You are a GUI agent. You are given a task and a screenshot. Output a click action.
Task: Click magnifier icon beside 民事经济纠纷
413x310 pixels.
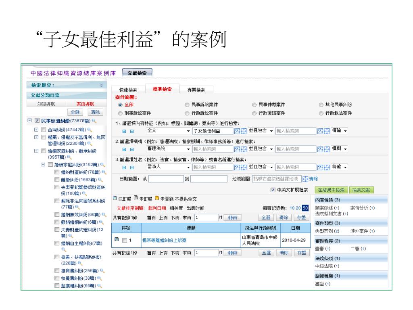[x=94, y=121]
